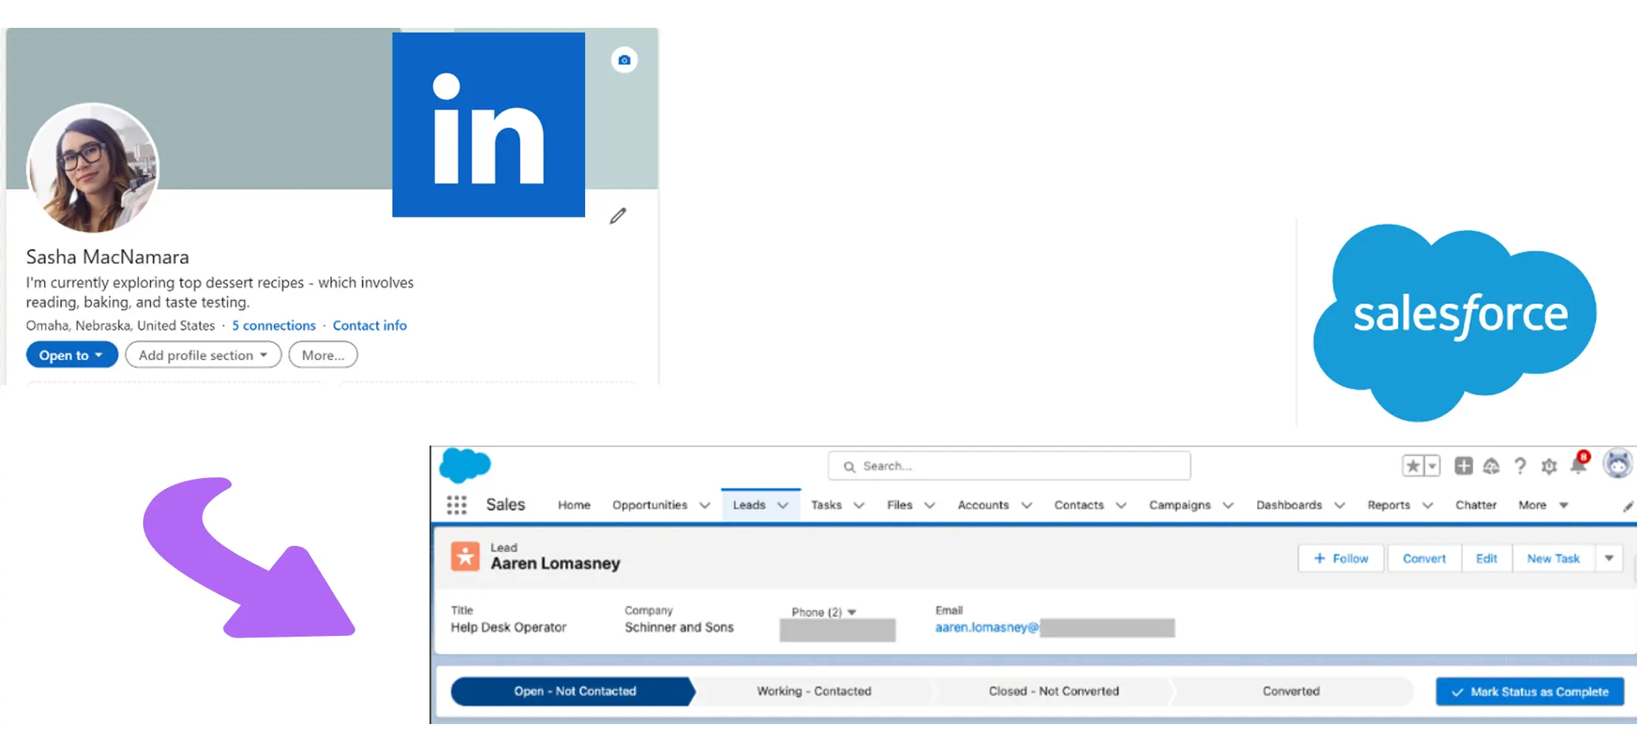This screenshot has width=1637, height=738.
Task: Open the Home tab
Action: [574, 505]
